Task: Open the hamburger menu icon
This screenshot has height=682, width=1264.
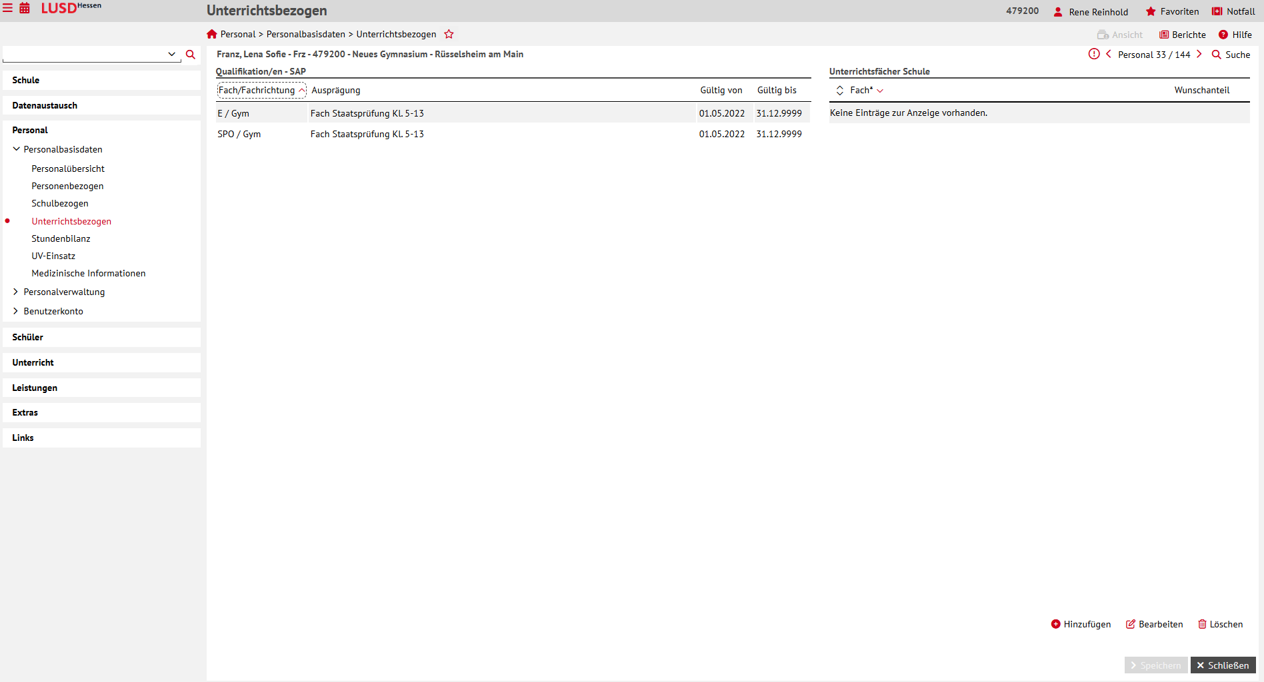Action: pos(8,9)
